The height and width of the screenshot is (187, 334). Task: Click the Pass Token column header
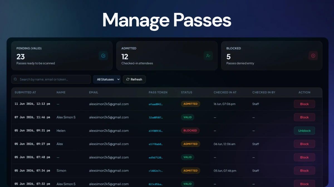[158, 92]
